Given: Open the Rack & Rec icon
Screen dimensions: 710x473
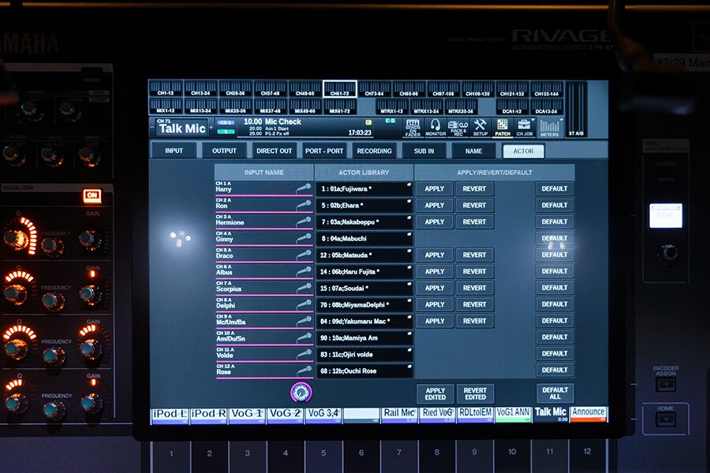Looking at the screenshot, I should pyautogui.click(x=458, y=128).
